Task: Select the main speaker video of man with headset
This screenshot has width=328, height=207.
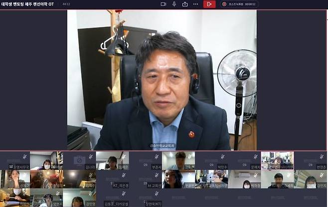Action: tap(162, 80)
